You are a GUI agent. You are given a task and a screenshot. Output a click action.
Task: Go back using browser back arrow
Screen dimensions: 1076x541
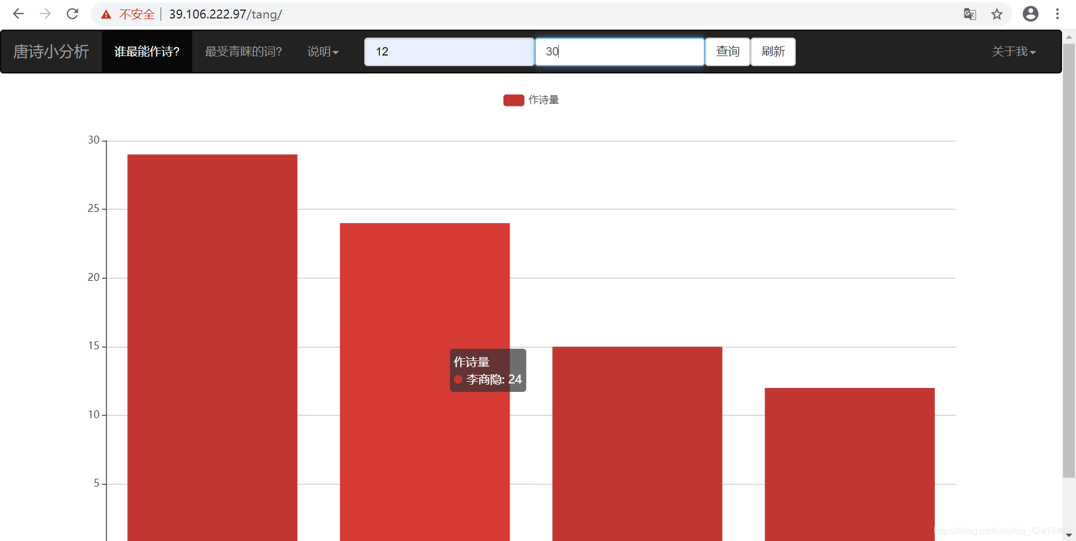18,14
